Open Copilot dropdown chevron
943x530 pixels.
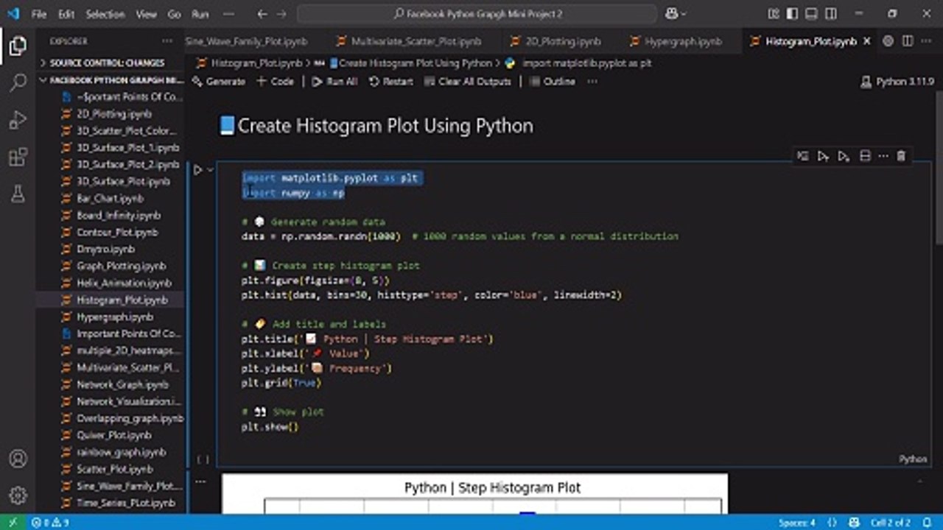click(684, 13)
